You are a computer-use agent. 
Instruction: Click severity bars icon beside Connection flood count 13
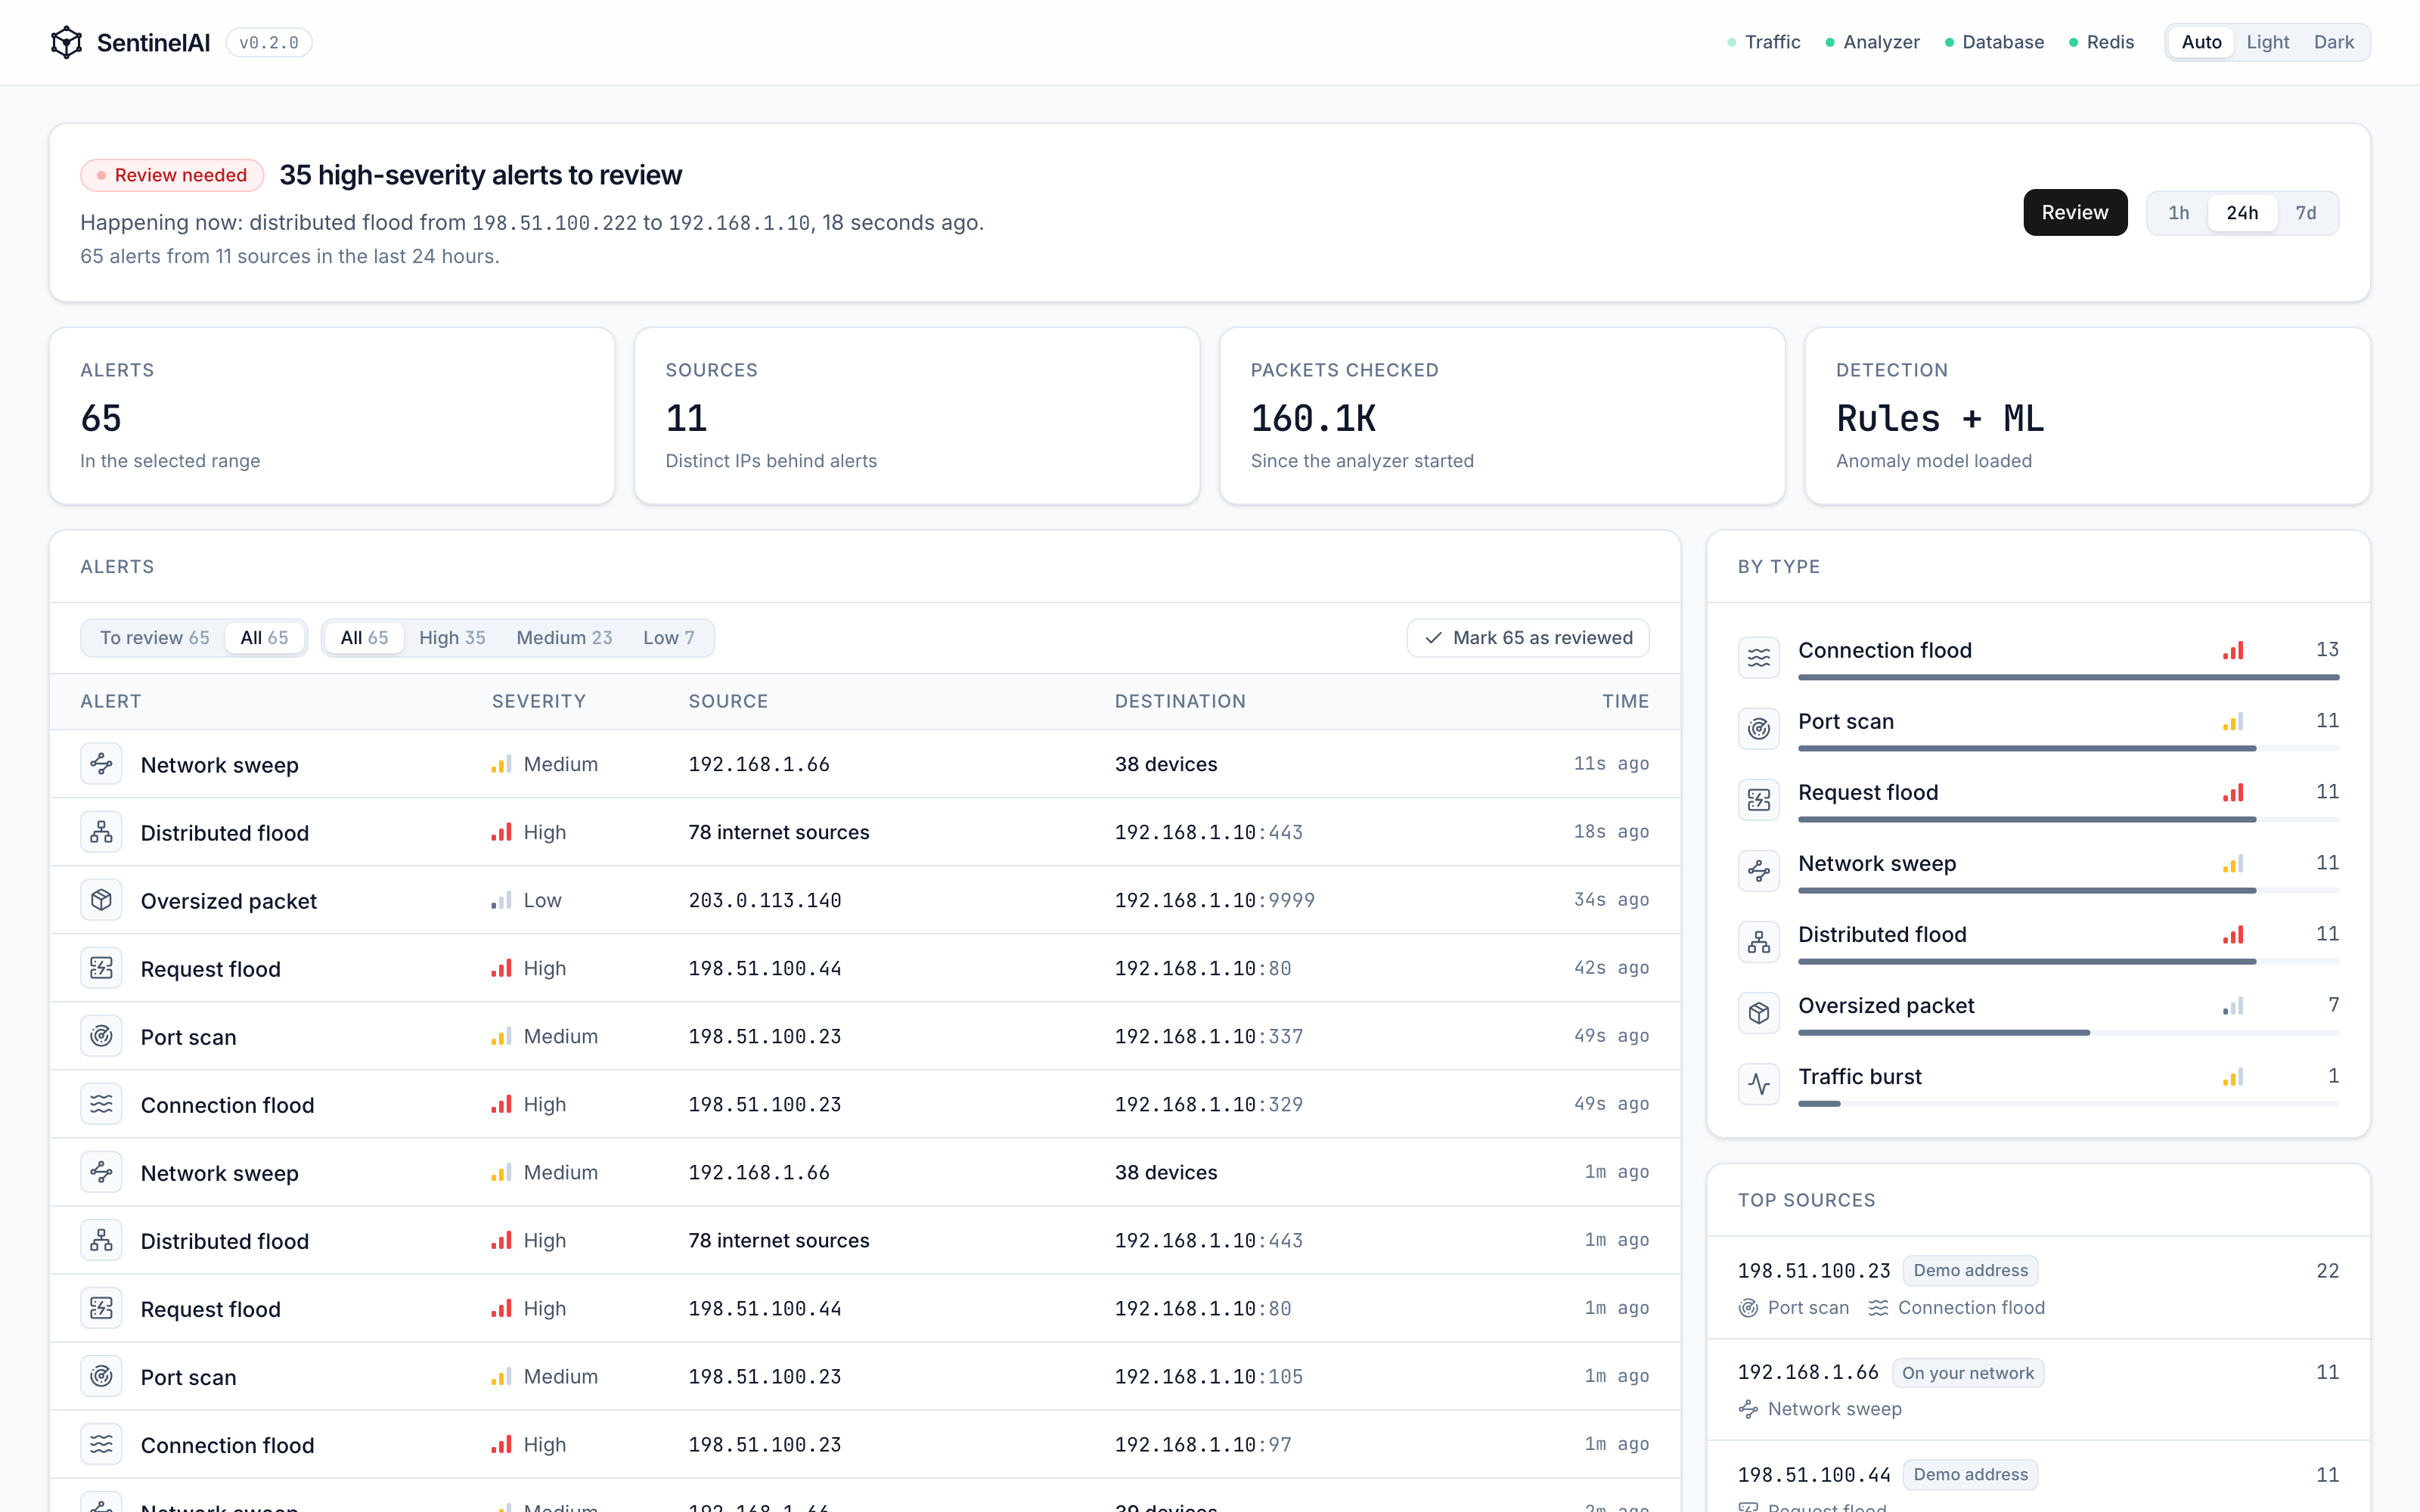pos(2233,650)
